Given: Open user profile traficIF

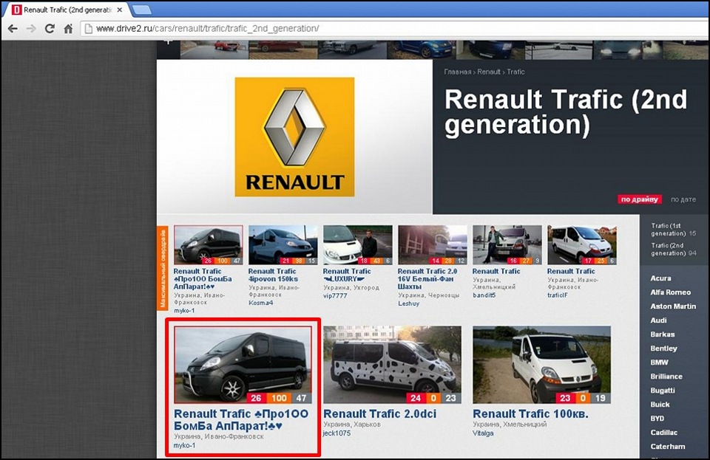Looking at the screenshot, I should pyautogui.click(x=558, y=295).
